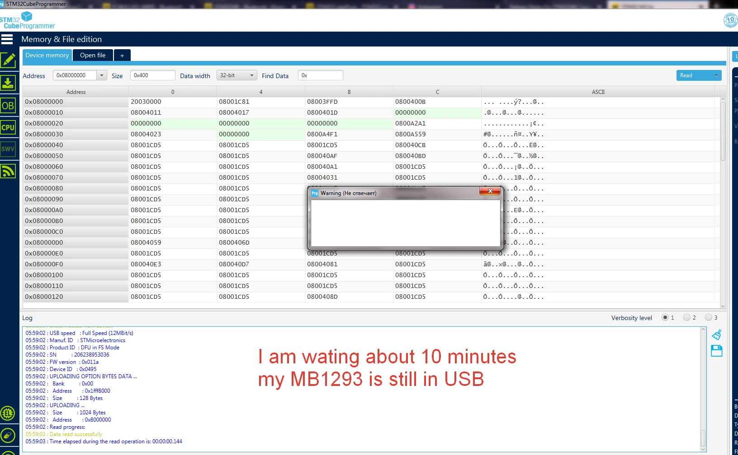This screenshot has height=455, width=738.
Task: Open the Option Bytes (OB) panel
Action: pos(8,106)
